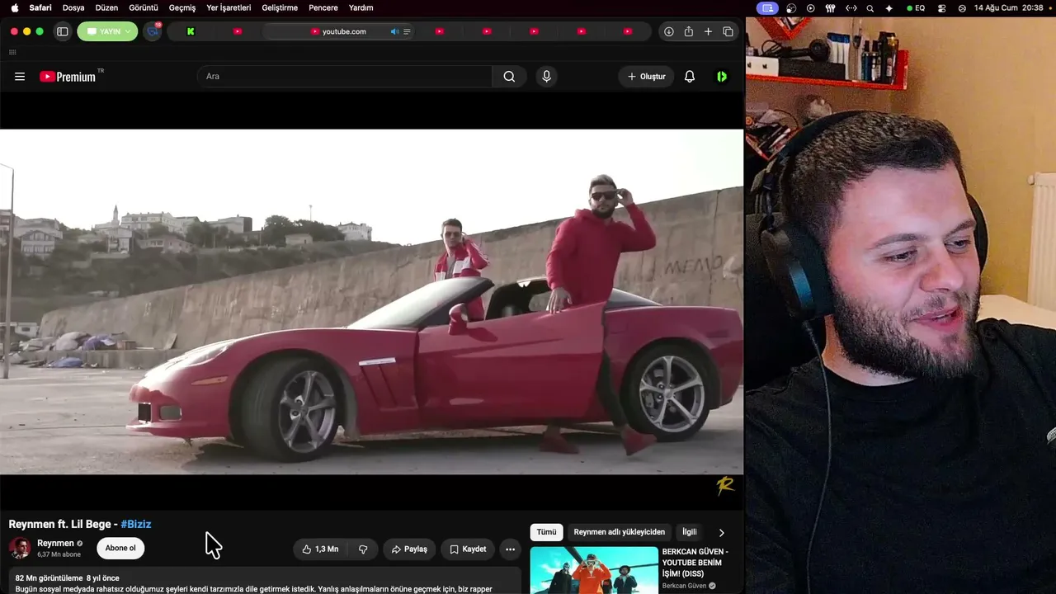Open the date and time in menu bar
Viewport: 1056px width, 594px height.
(1008, 8)
